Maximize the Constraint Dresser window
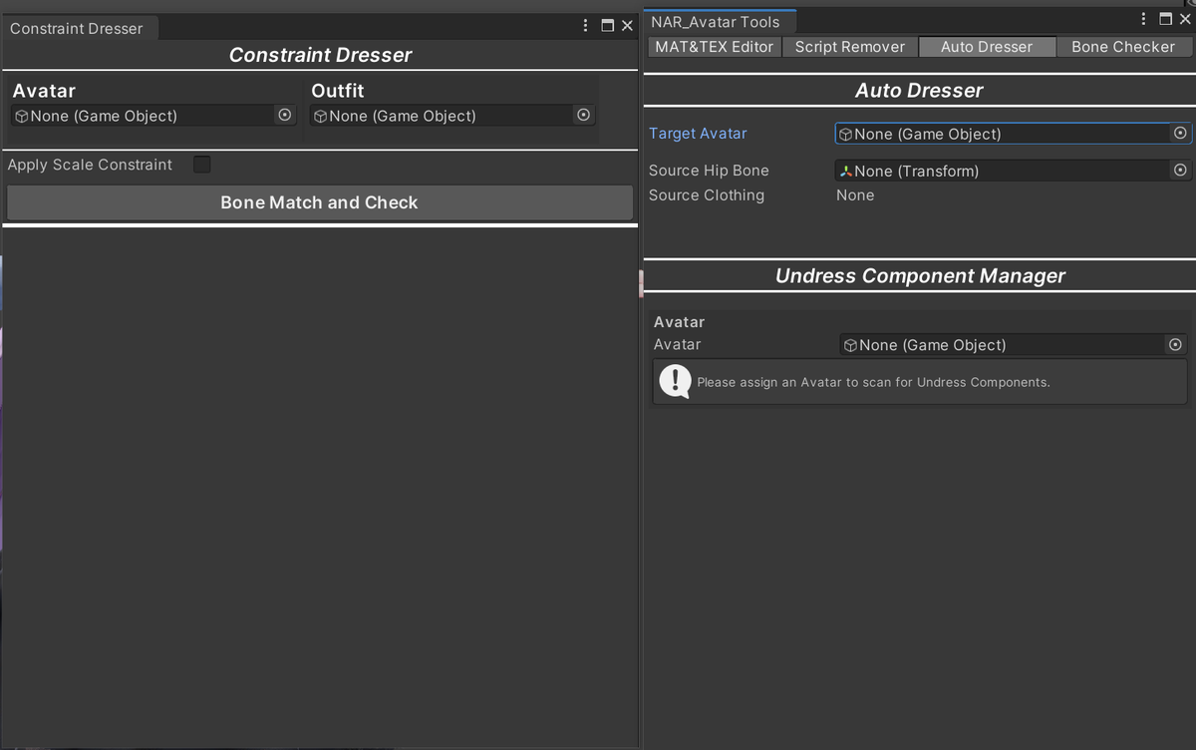This screenshot has width=1196, height=750. pyautogui.click(x=608, y=26)
